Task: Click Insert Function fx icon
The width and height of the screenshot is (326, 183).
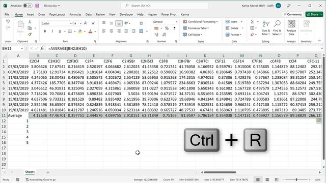Action: tap(42, 48)
